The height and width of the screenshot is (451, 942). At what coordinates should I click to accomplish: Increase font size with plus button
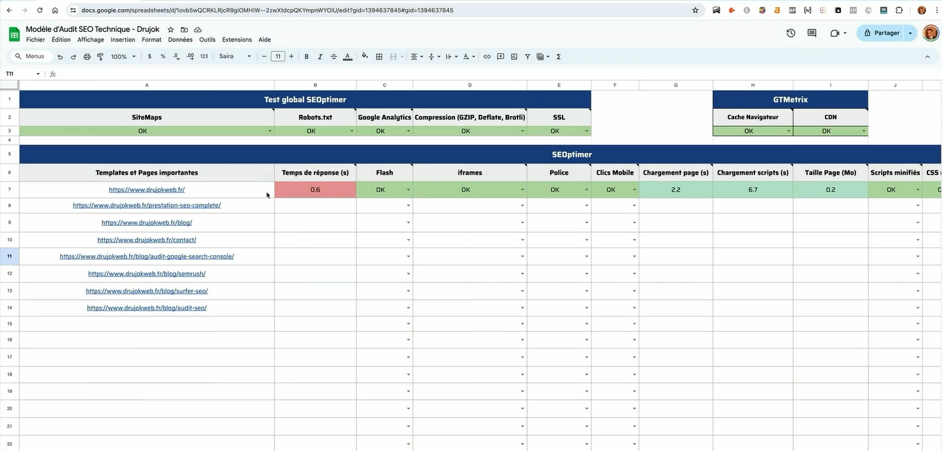(292, 57)
